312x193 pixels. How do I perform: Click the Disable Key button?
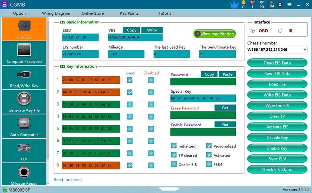tap(277, 137)
